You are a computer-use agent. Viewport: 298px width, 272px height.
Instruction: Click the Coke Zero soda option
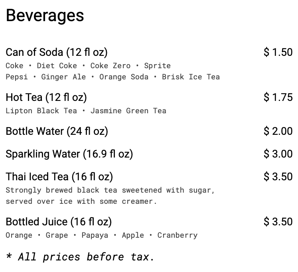click(111, 66)
